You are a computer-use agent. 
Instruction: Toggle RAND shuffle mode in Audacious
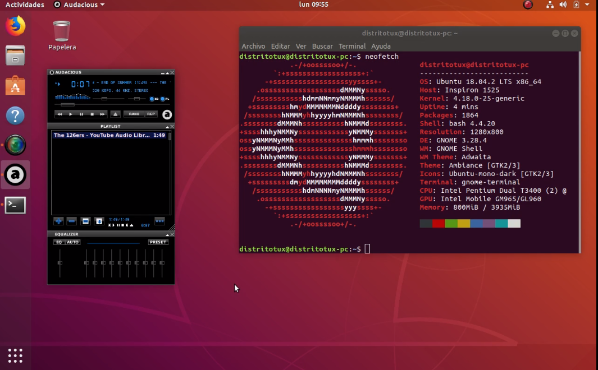click(x=134, y=114)
